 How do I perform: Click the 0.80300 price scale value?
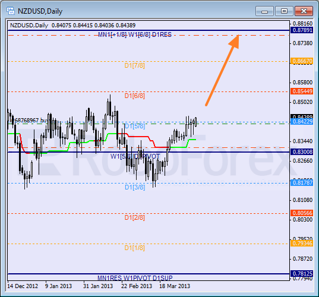[x=302, y=220]
